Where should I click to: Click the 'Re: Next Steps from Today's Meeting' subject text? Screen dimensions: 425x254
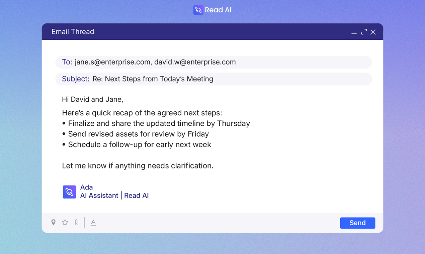click(153, 79)
